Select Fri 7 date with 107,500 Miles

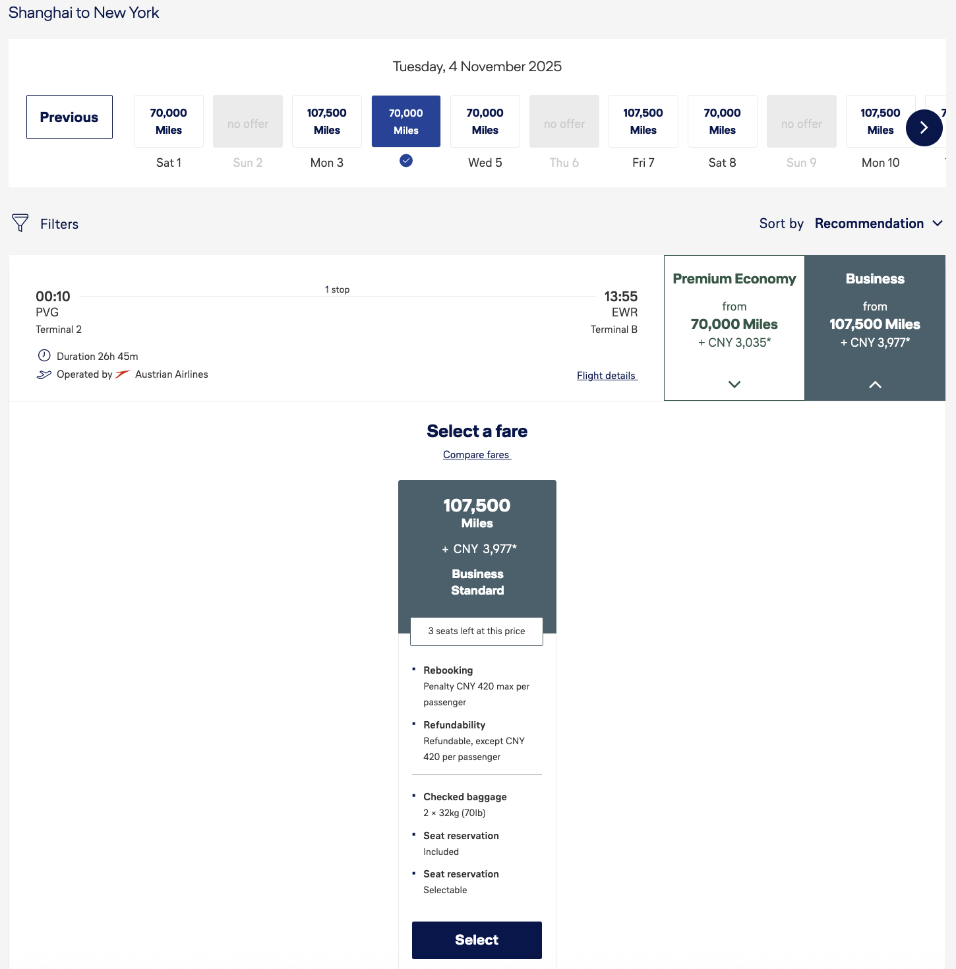(x=643, y=121)
